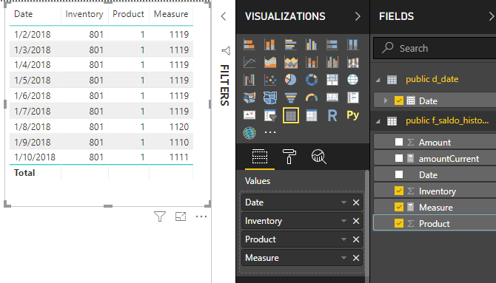The height and width of the screenshot is (283, 496).
Task: Select the Area chart visual
Action: pyautogui.click(x=269, y=62)
